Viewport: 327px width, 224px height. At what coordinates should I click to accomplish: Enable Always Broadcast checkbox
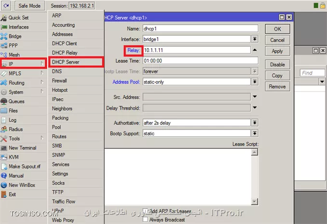tap(145, 219)
